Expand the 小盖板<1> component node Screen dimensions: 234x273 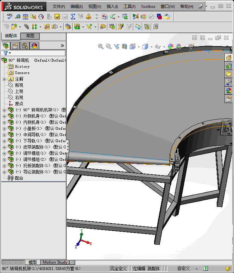coord(4,129)
